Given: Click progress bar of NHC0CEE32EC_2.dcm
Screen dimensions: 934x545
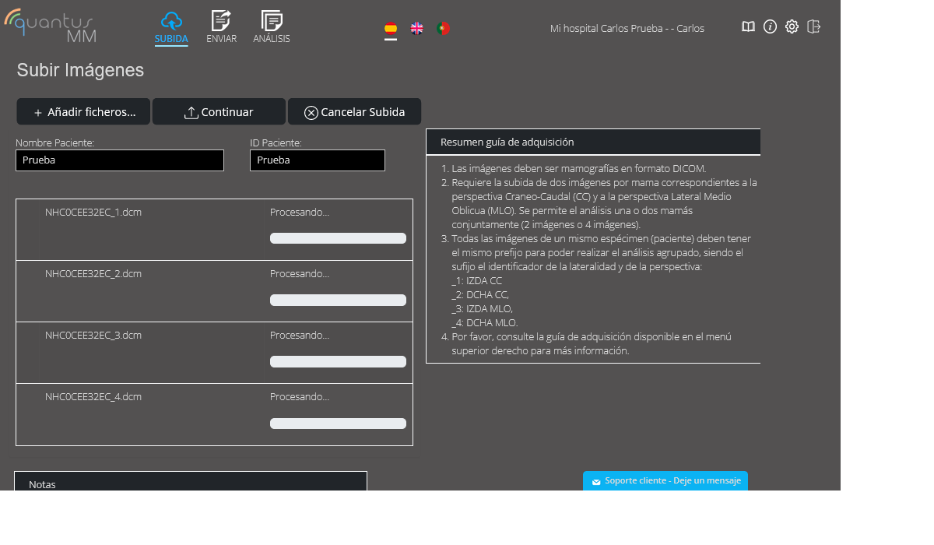Looking at the screenshot, I should coord(338,300).
